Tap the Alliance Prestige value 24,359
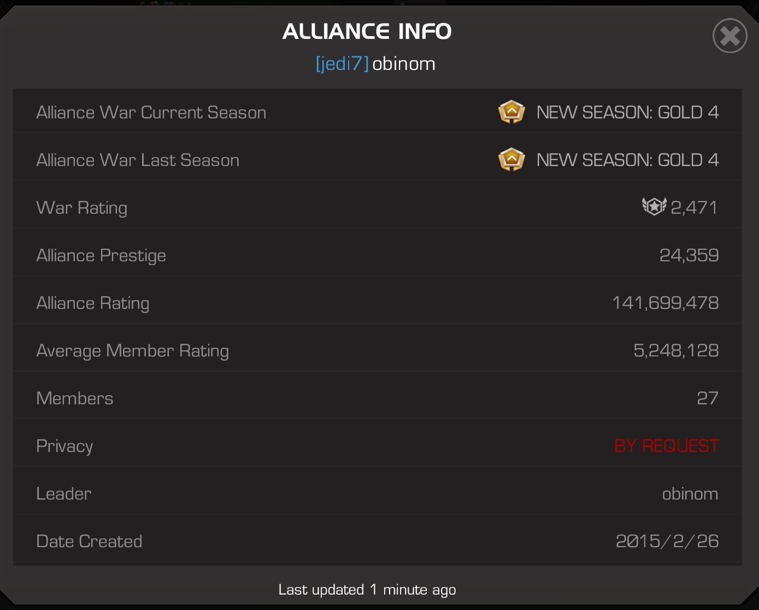 689,255
